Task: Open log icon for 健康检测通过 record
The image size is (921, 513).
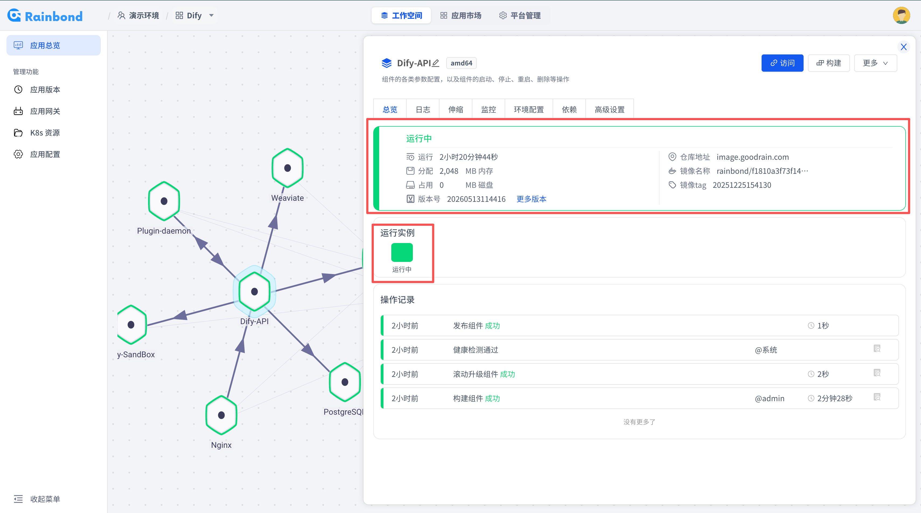Action: tap(877, 348)
